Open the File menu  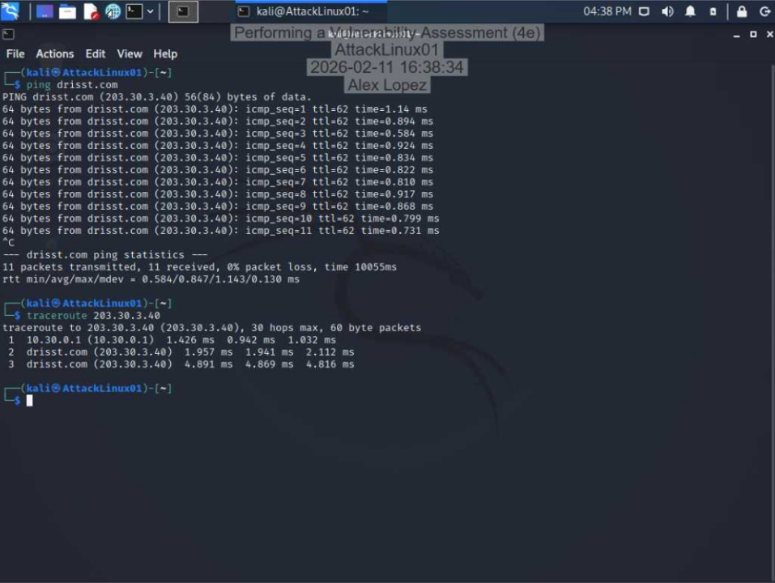[15, 53]
